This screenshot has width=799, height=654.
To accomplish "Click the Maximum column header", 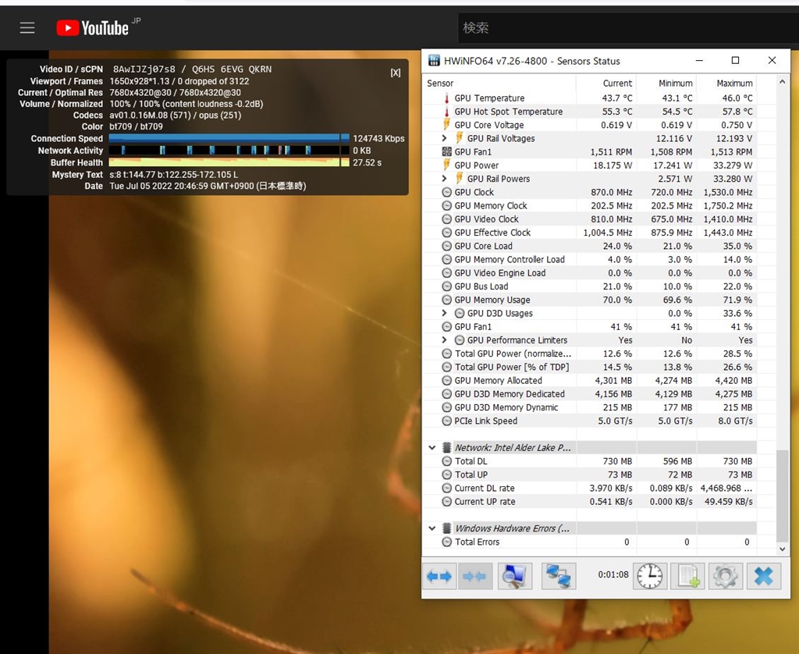I will click(726, 83).
